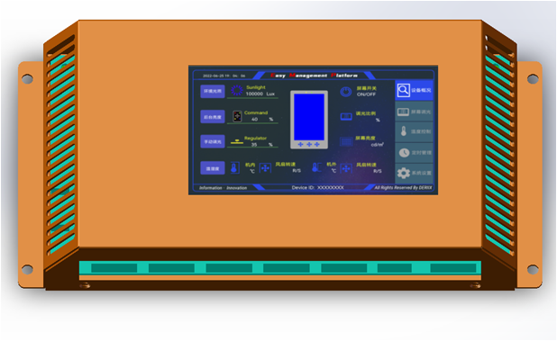Click the internal fan speed icon
Viewport: 557px width, 341px height.
coord(265,168)
